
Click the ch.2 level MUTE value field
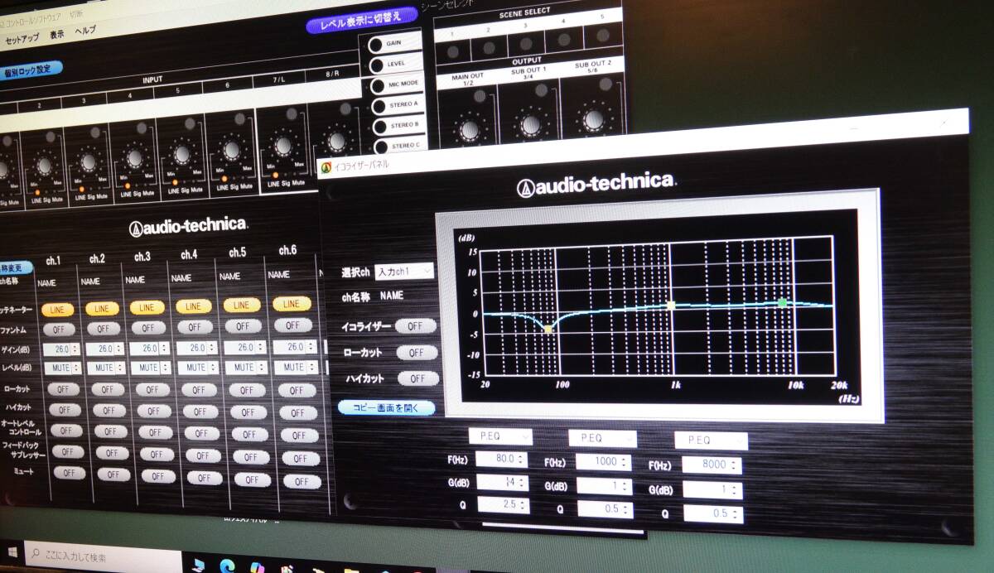pyautogui.click(x=102, y=368)
